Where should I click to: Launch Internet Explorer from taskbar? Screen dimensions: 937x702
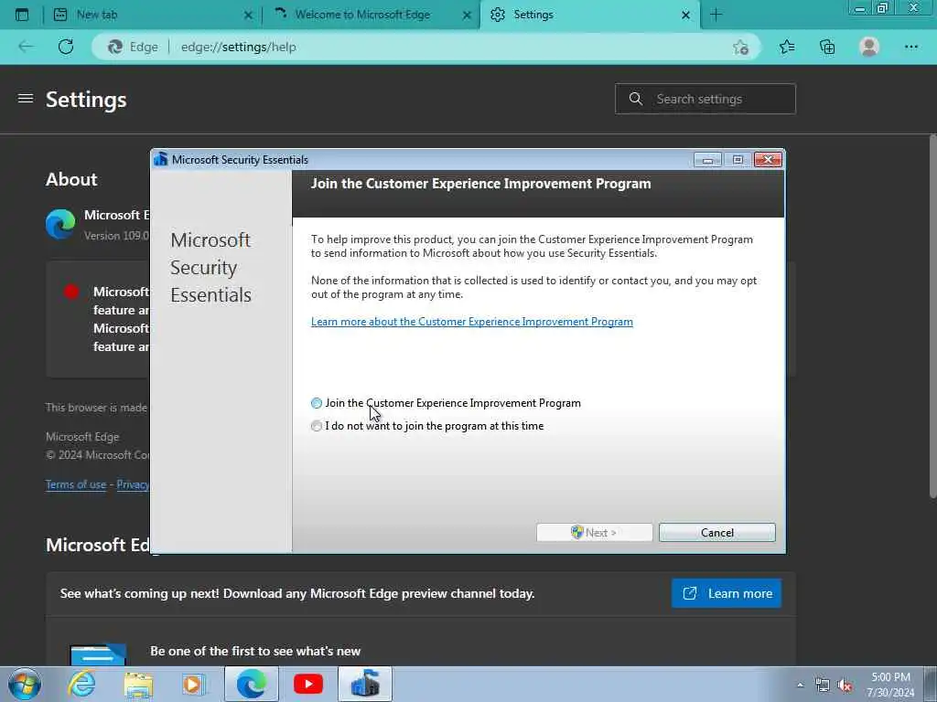pos(81,684)
